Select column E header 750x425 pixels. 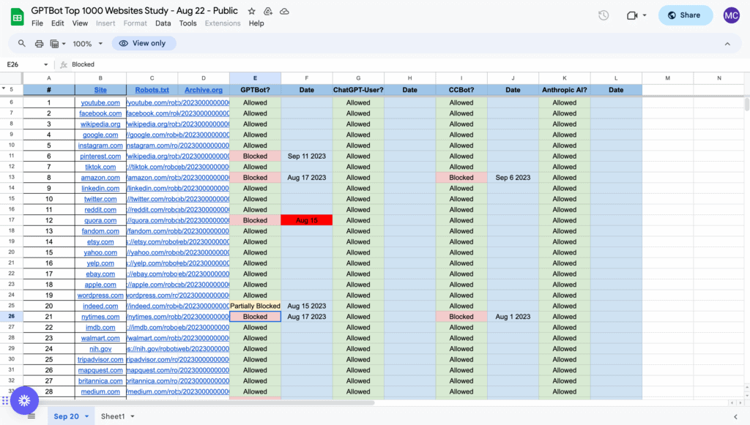255,78
